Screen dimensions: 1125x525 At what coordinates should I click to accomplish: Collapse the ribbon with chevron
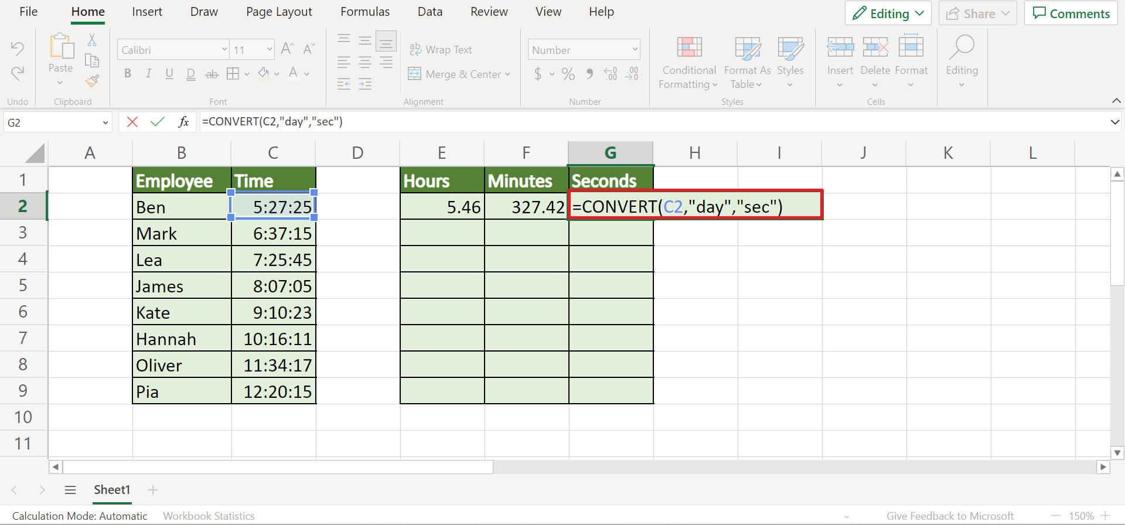coord(1116,101)
